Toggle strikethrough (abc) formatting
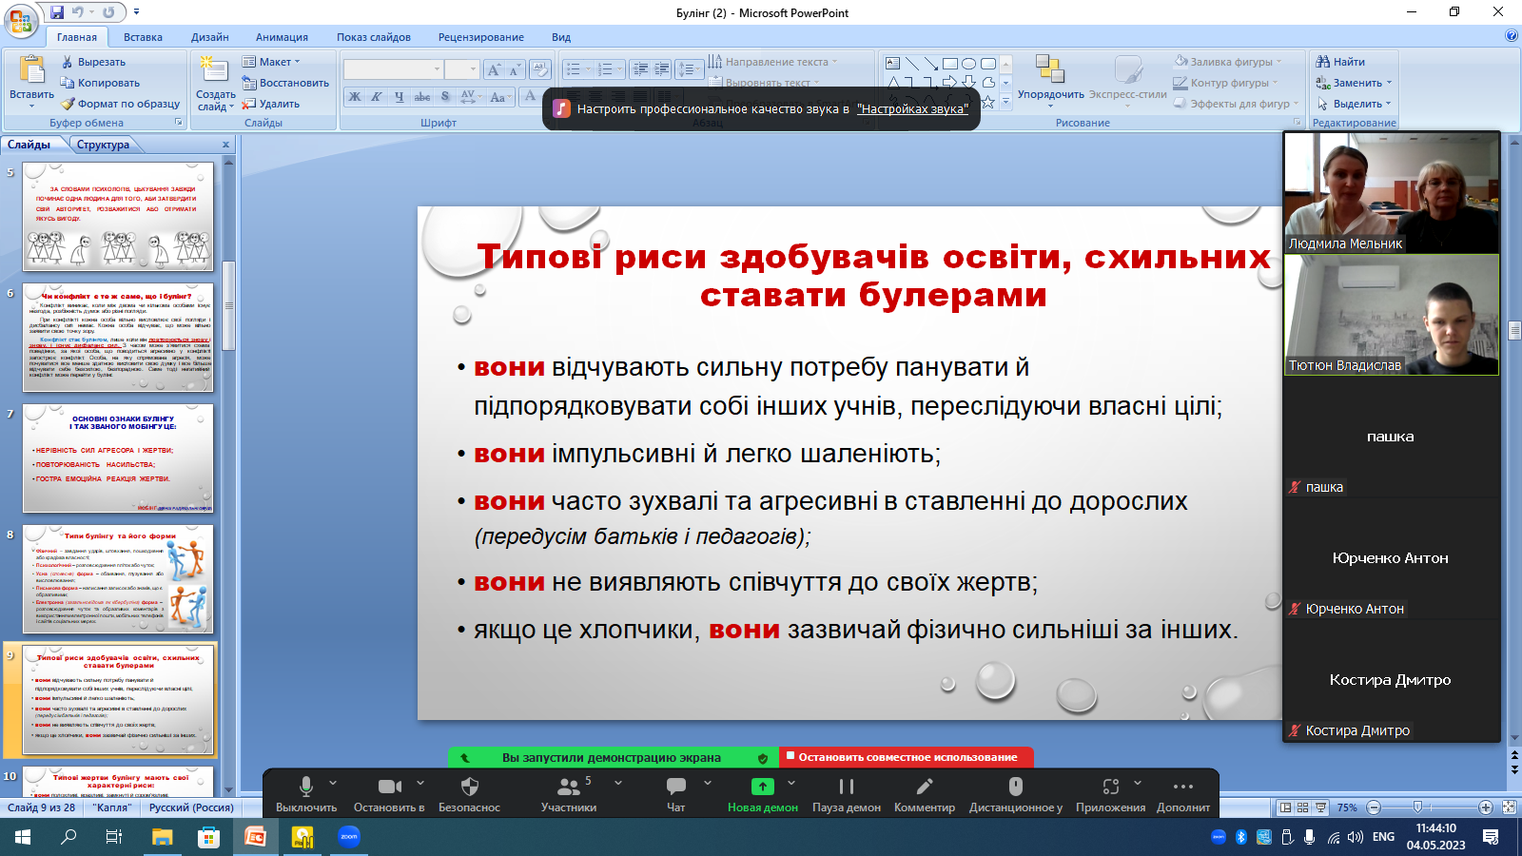1522x856 pixels. (422, 96)
